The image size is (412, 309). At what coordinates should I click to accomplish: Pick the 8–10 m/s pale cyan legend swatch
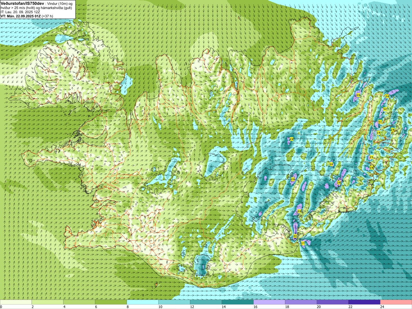[143, 302]
